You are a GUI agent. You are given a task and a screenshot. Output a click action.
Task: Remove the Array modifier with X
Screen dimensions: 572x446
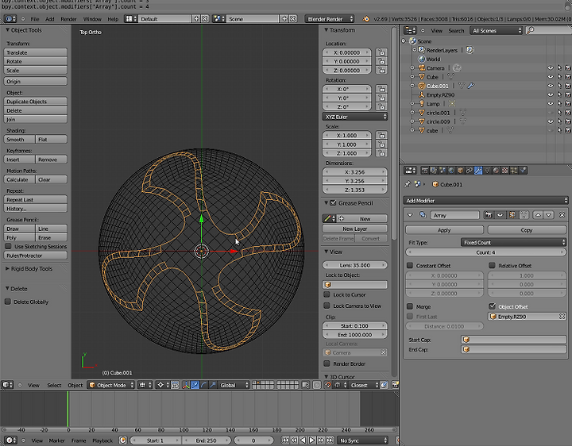562,215
